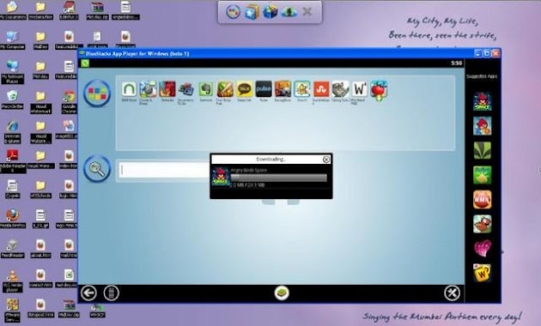The height and width of the screenshot is (326, 541).
Task: Click the cloud icon in top gadget bar
Action: (289, 12)
